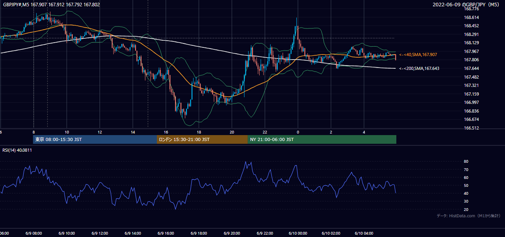
Task: Click the 6/9 16:00 date label
Action: (166, 233)
